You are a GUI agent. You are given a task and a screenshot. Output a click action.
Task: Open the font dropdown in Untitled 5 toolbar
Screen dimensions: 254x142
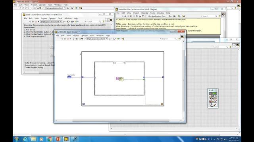pyautogui.click(x=97, y=39)
